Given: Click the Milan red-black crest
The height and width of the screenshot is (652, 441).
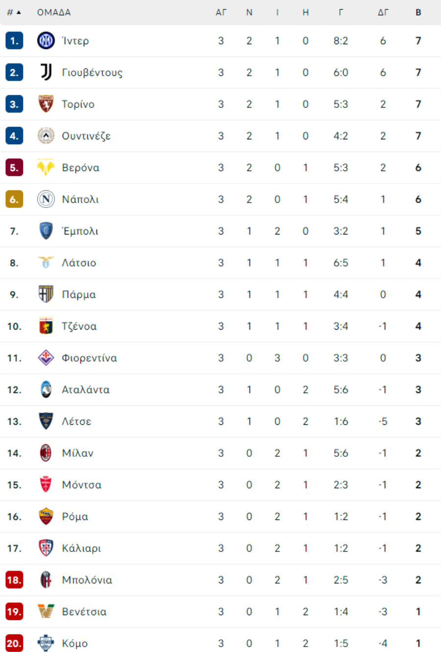Looking at the screenshot, I should click(46, 453).
